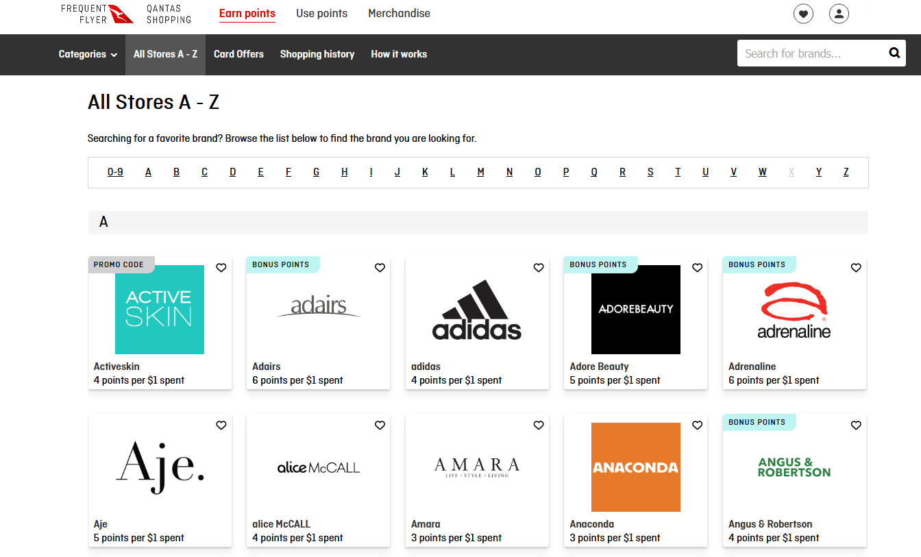The image size is (921, 557).
Task: Jump to stores starting with K
Action: (x=425, y=172)
